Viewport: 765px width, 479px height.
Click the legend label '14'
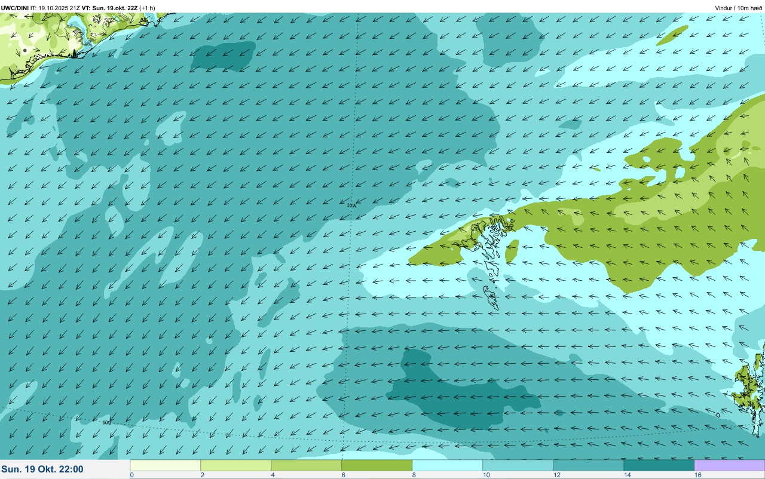click(626, 475)
